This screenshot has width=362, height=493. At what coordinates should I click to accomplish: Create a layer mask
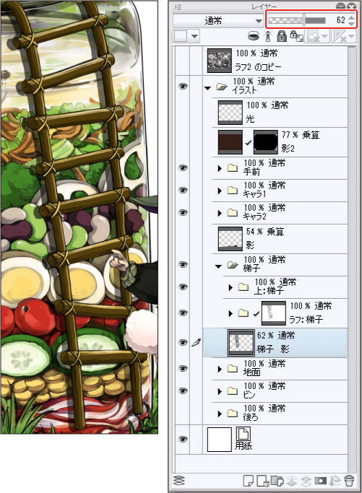(x=320, y=481)
